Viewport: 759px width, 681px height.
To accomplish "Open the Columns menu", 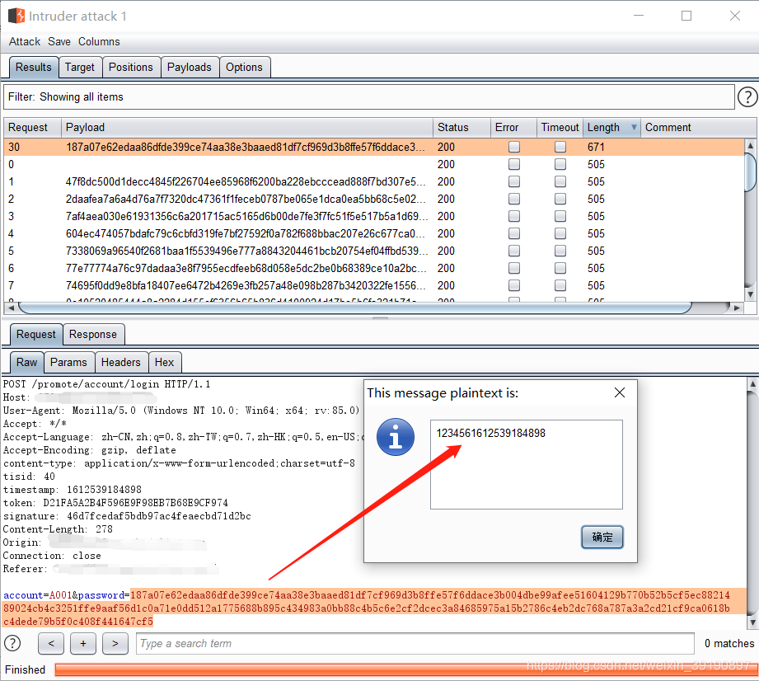I will (x=99, y=42).
